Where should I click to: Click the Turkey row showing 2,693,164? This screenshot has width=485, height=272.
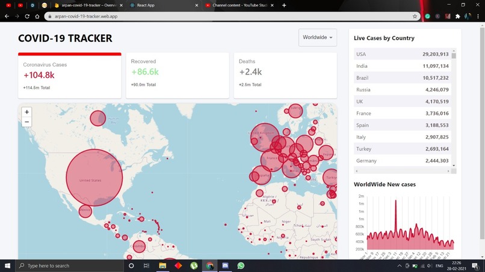403,149
